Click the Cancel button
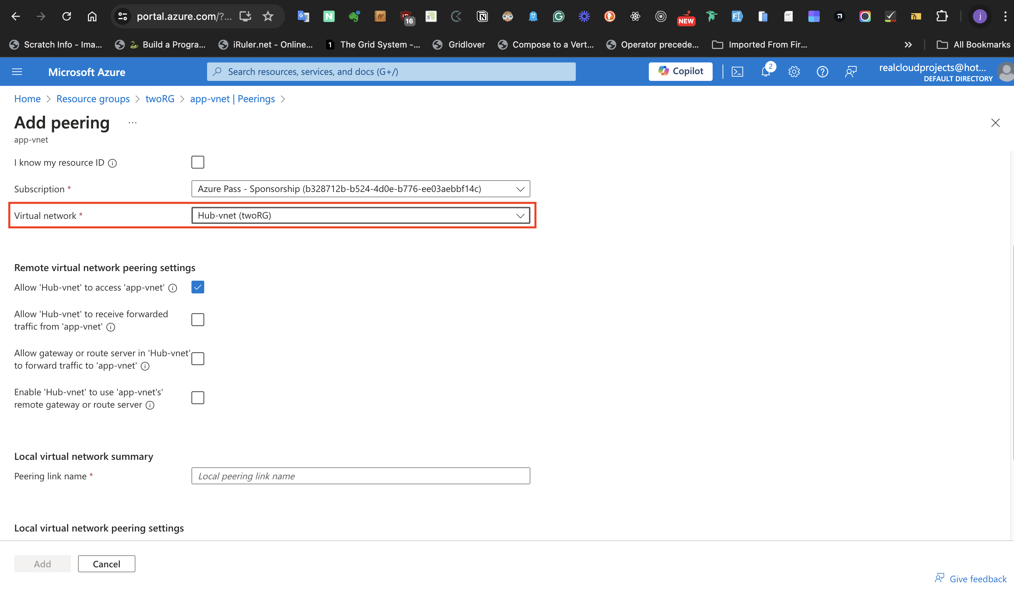1014x606 pixels. click(106, 563)
